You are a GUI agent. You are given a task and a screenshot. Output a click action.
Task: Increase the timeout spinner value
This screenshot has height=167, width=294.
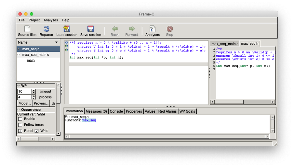point(33,90)
